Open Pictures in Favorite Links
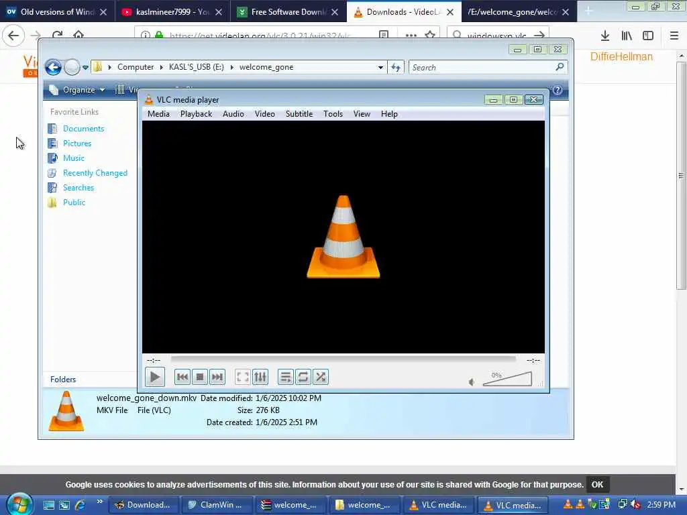The height and width of the screenshot is (515, 687). tap(77, 144)
